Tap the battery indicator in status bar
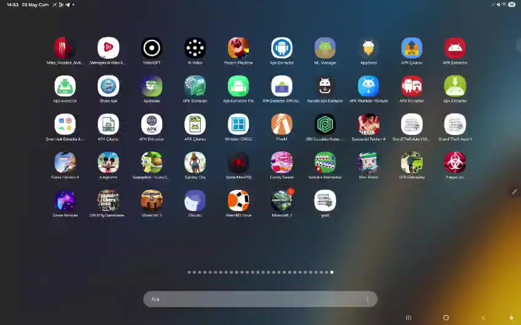 (512, 5)
